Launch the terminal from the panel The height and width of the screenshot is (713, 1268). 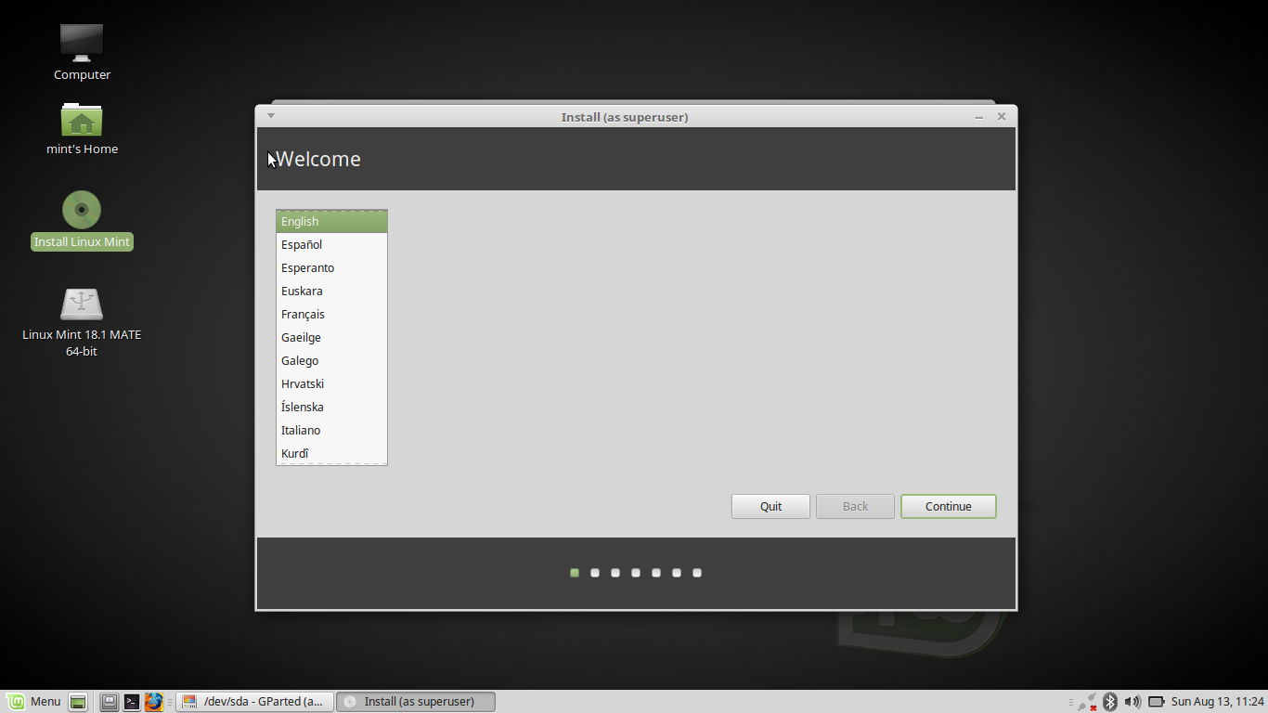click(x=132, y=702)
